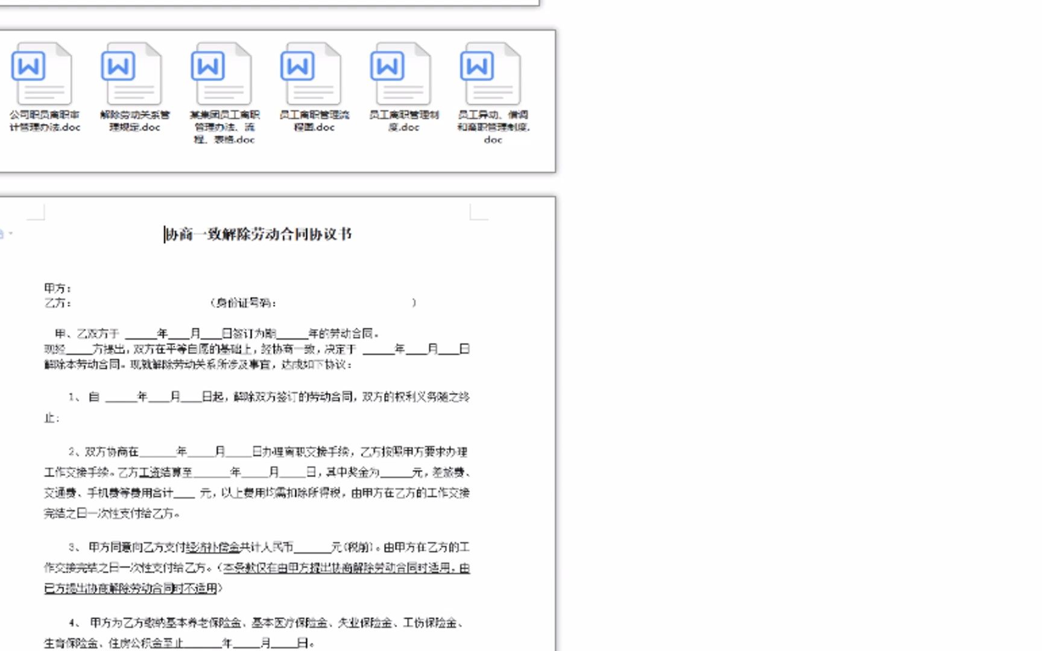Click the title 协商一致解除劳动合同协议书

click(259, 234)
